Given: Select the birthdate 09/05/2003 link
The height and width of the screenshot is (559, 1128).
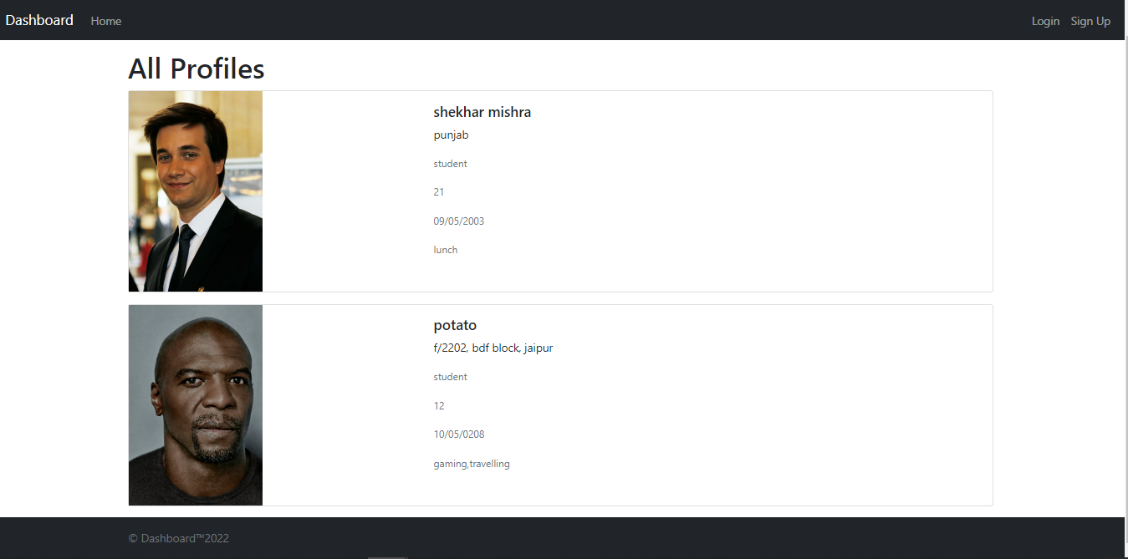Looking at the screenshot, I should coord(457,221).
